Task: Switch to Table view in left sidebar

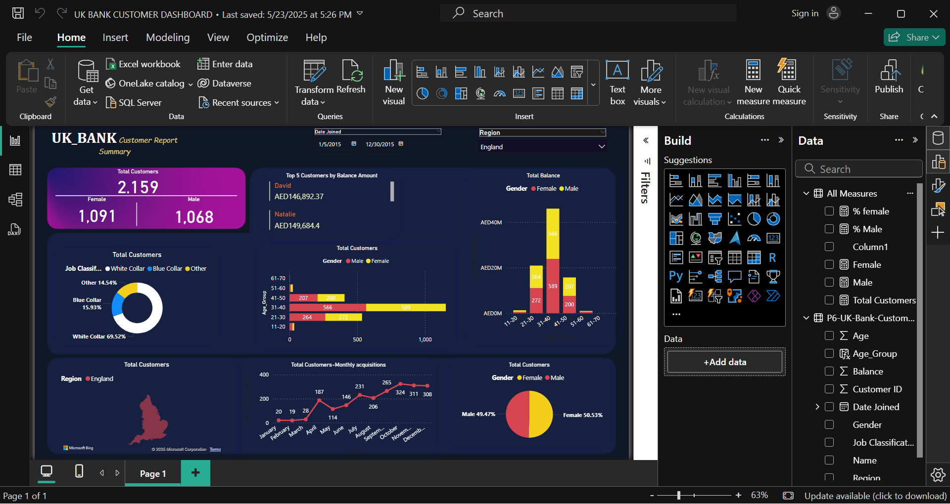Action: (15, 170)
